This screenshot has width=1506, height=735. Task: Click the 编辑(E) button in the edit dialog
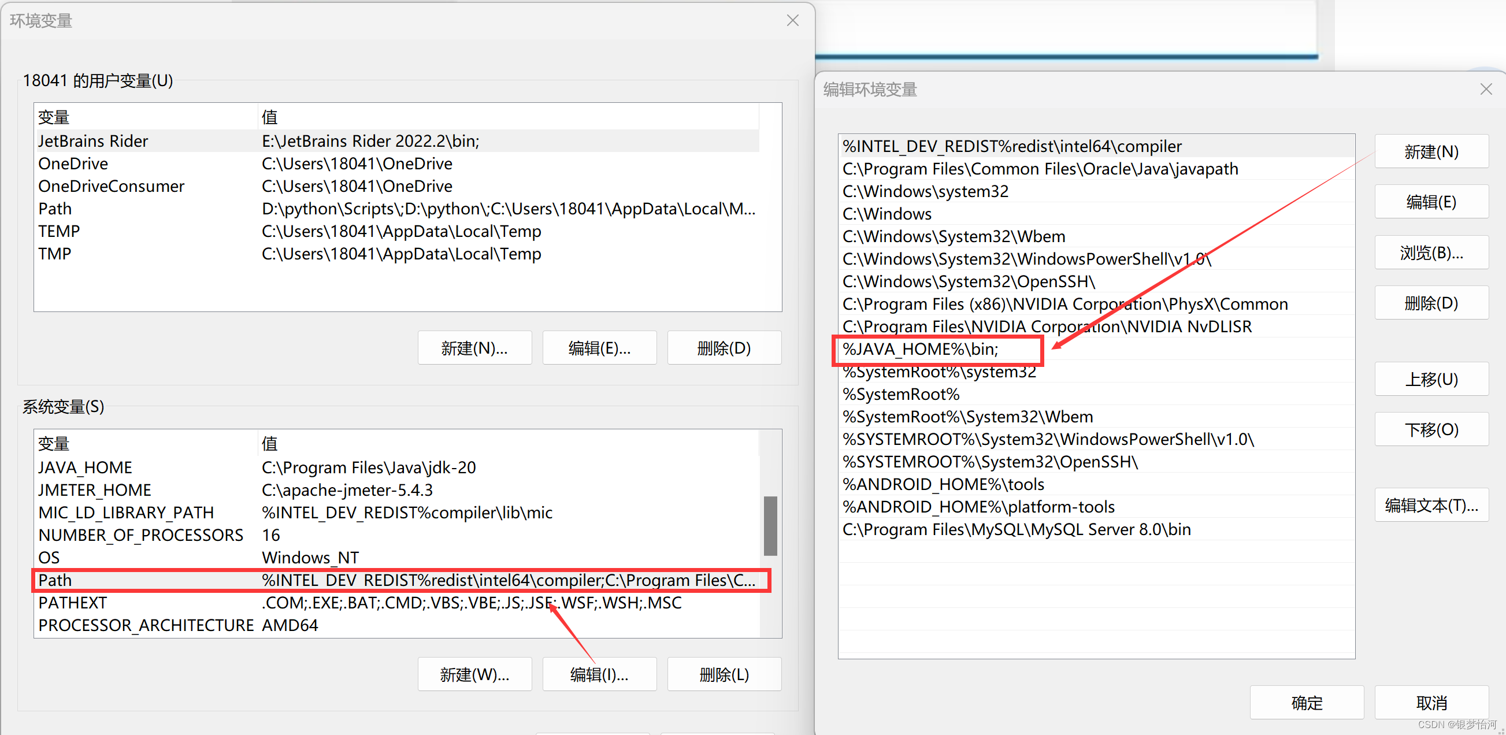coord(1431,202)
